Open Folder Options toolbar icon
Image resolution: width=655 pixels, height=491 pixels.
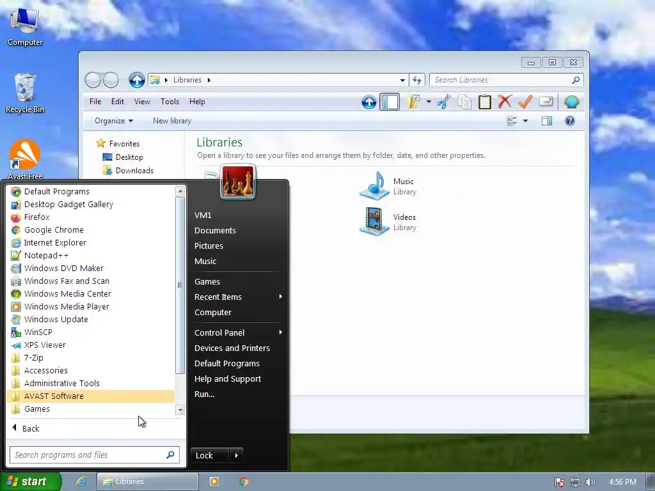(414, 102)
